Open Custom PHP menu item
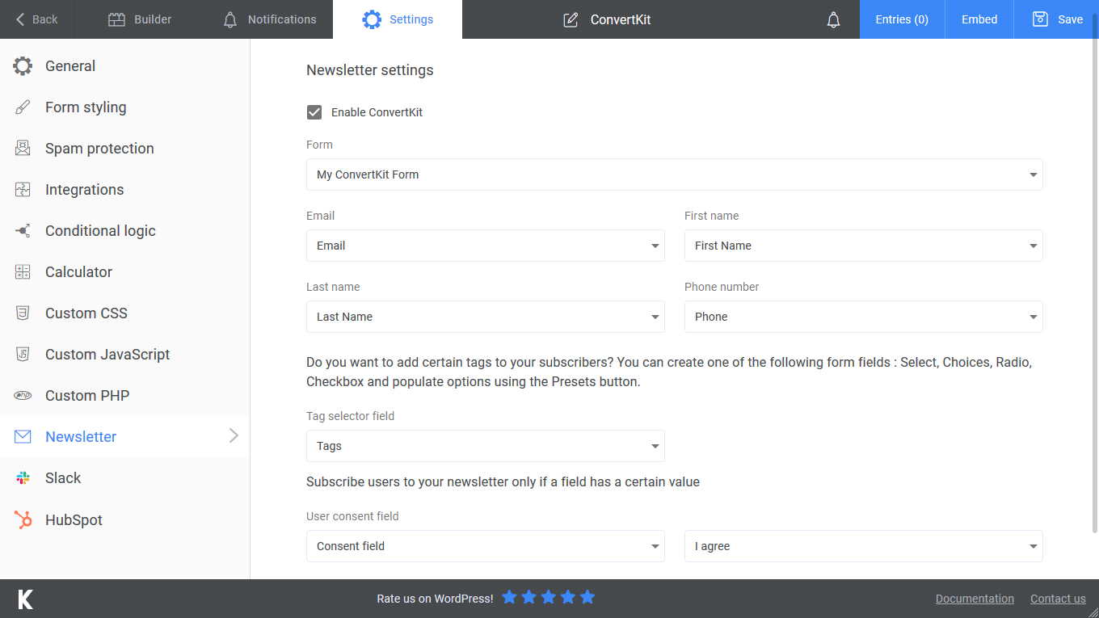Screen dimensions: 1099x618 (125, 396)
